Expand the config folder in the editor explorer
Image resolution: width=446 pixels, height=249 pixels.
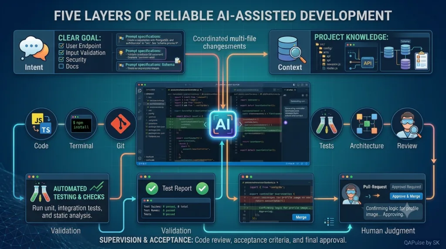(151, 114)
